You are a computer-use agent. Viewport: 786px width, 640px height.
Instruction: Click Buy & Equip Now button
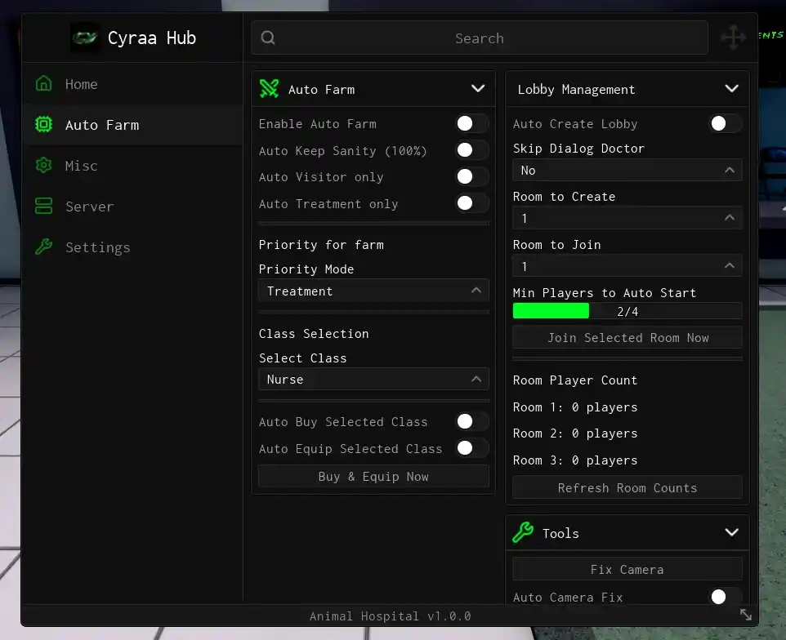(373, 476)
